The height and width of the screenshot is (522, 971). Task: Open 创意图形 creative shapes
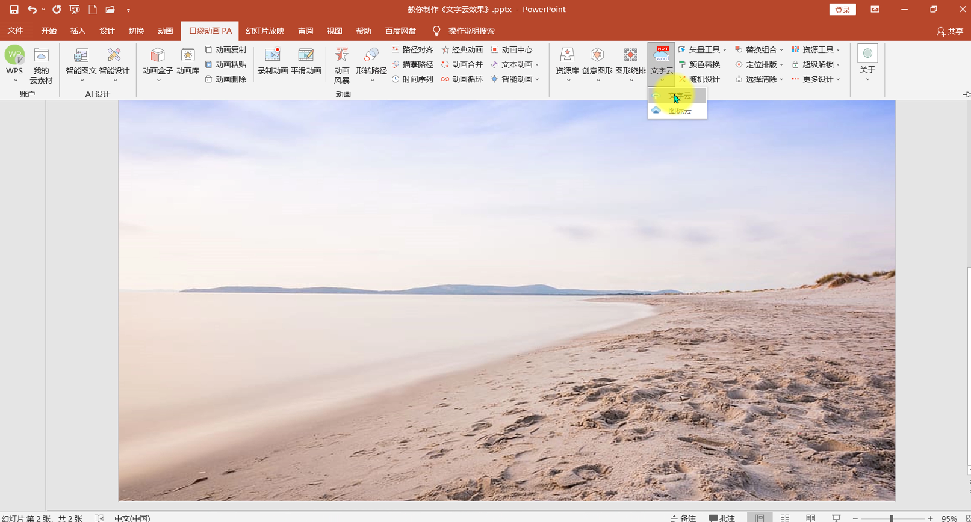[597, 64]
